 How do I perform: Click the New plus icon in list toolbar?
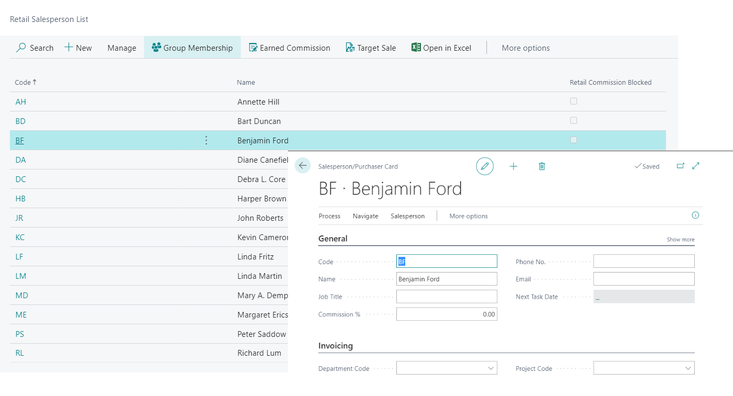point(69,48)
